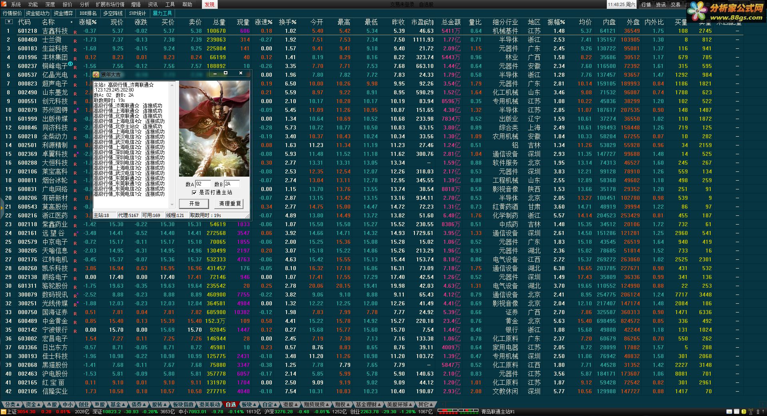Expand the A股 bottom tab menu
This screenshot has height=416, width=767.
[52, 404]
